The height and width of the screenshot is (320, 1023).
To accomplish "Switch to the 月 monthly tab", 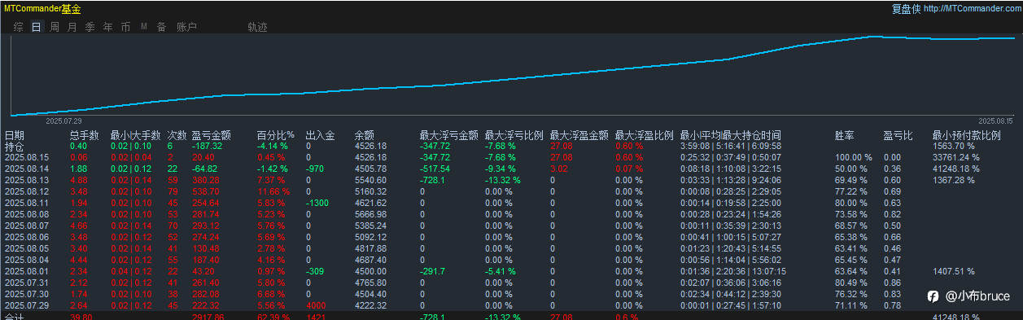I will point(72,27).
